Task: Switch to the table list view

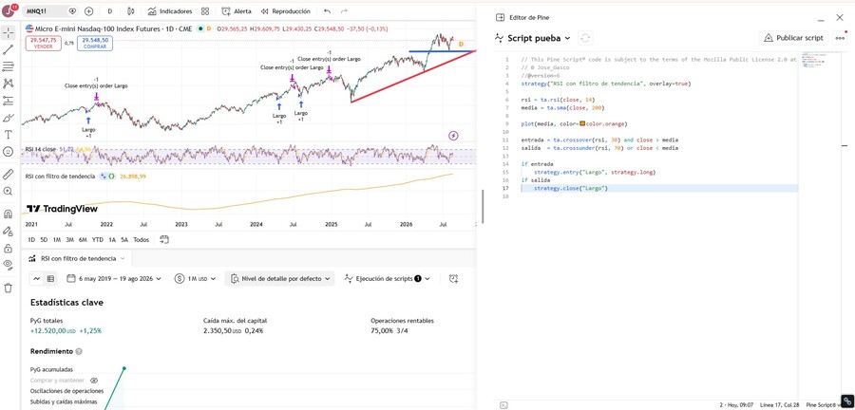Action: pyautogui.click(x=50, y=278)
